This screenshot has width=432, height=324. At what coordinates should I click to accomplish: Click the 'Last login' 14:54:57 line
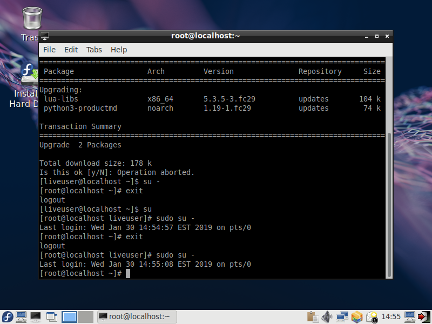pyautogui.click(x=145, y=227)
